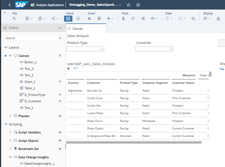The image size is (225, 167).
Task: Click the Copy/duplicate icon in File group
Action: point(40,18)
